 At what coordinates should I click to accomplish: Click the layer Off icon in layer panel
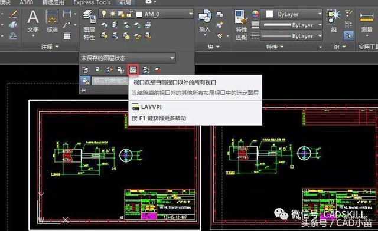104,25
